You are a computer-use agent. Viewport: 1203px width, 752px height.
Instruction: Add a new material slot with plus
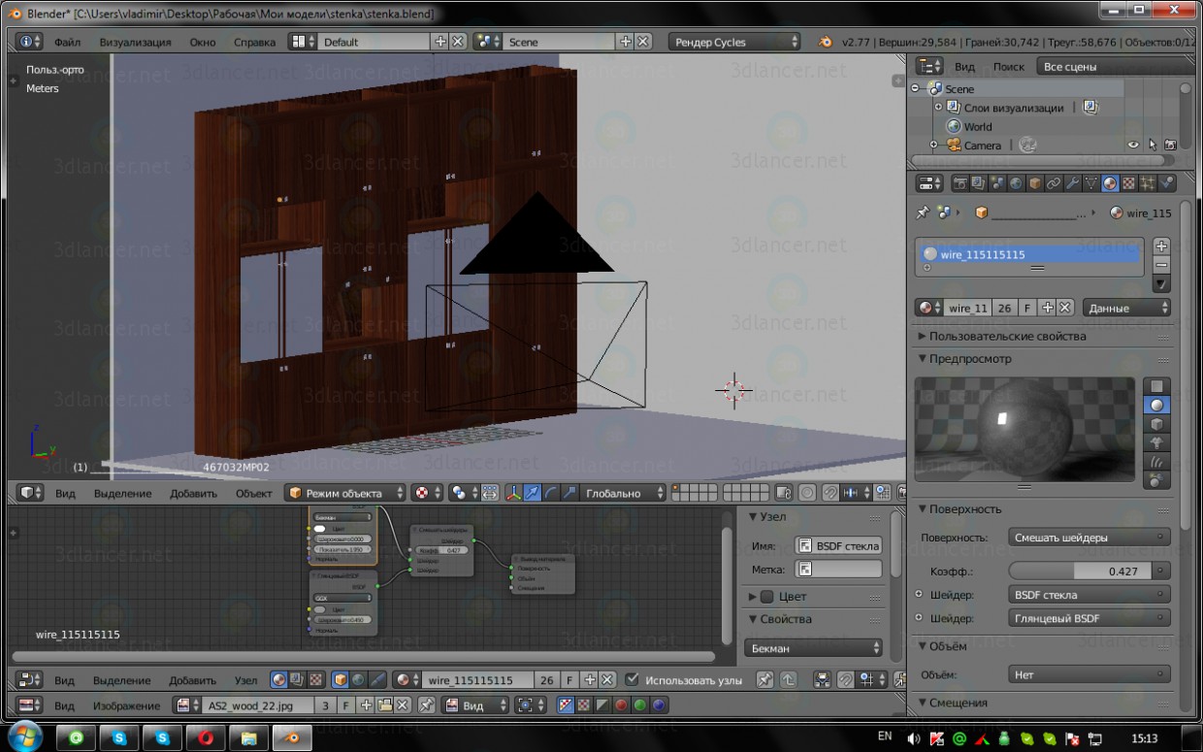[x=1161, y=246]
